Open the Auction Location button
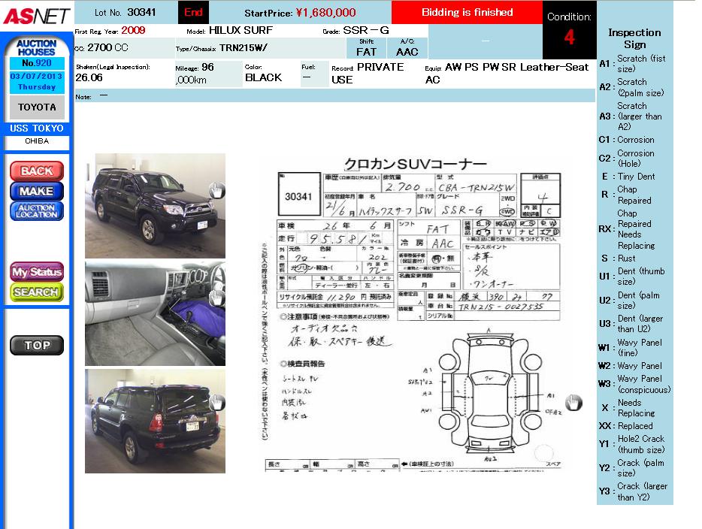This screenshot has width=702, height=529. 36,212
